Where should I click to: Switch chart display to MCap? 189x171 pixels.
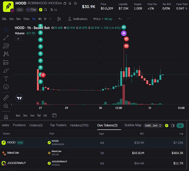click(108, 19)
